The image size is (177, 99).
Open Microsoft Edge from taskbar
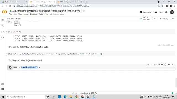click(65, 97)
